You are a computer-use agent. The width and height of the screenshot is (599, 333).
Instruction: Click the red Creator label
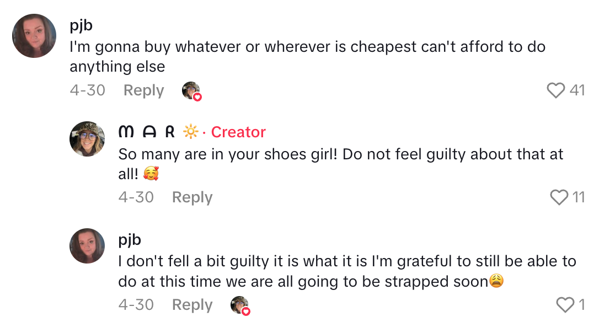238,132
